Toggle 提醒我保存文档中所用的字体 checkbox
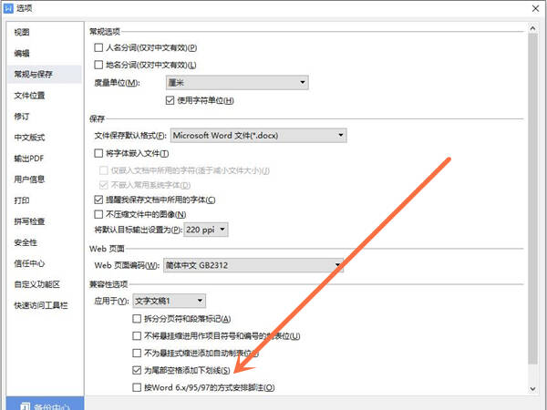 [x=98, y=200]
